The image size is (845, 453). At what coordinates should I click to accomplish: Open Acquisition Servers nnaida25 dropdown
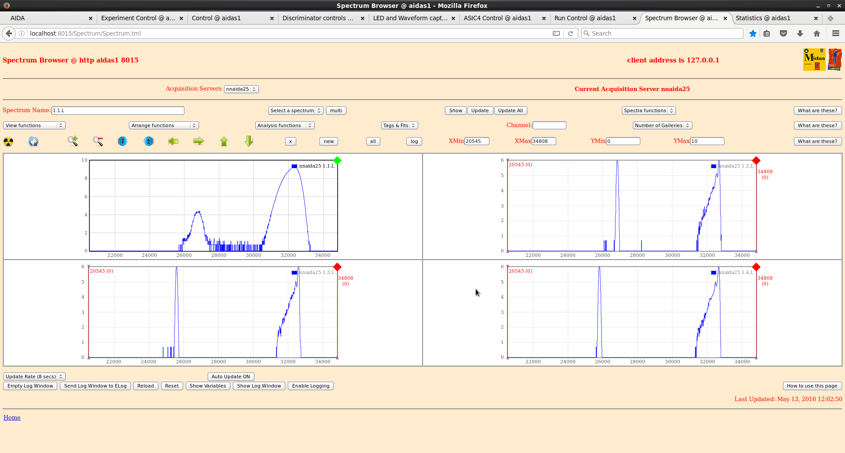pos(241,89)
